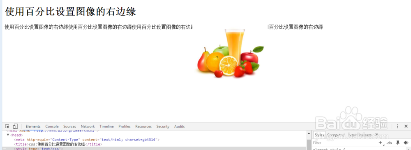Screen dimensions: 411x150
Task: Add new style rule plus icon
Action: (x=380, y=143)
